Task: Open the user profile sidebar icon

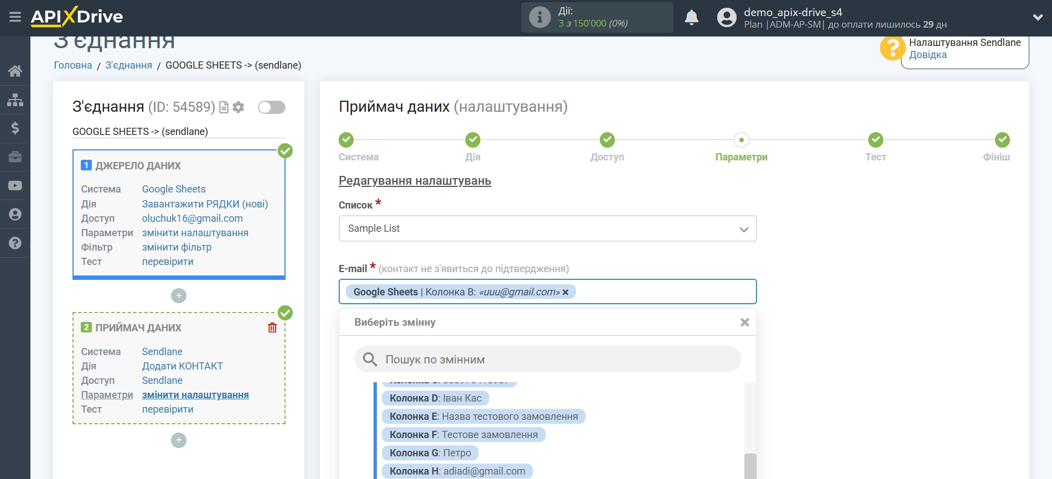Action: [15, 215]
